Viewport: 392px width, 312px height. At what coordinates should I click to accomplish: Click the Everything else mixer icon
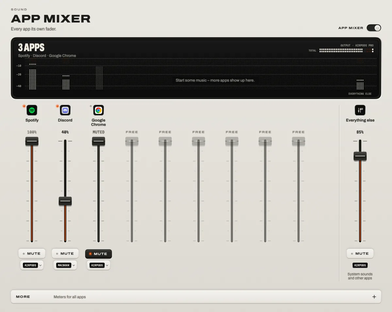click(360, 110)
